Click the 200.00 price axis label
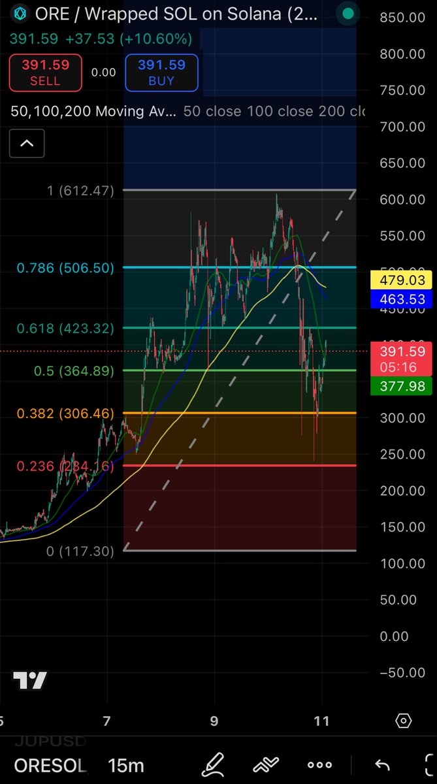437x784 pixels. coord(403,490)
